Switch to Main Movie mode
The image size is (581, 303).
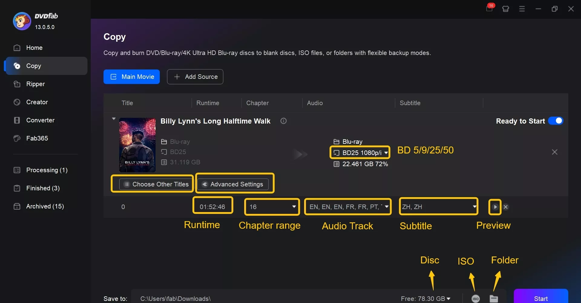point(131,77)
